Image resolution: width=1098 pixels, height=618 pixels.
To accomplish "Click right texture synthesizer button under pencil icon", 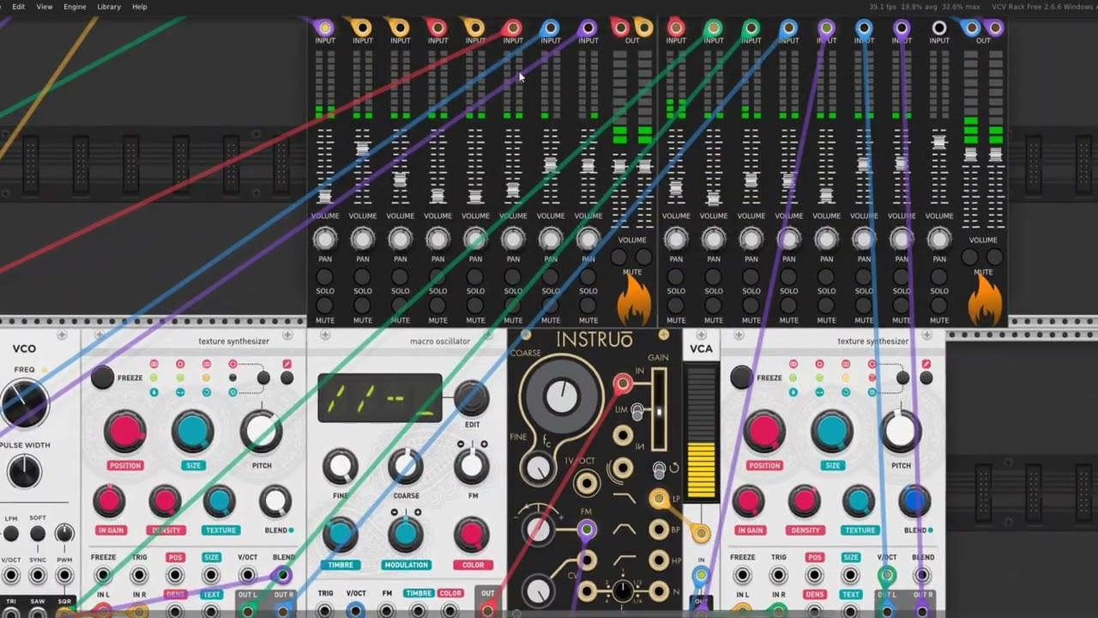I will click(926, 378).
